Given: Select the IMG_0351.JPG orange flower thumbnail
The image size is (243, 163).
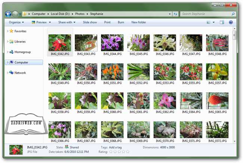Looking at the screenshot, I should (x=112, y=71).
